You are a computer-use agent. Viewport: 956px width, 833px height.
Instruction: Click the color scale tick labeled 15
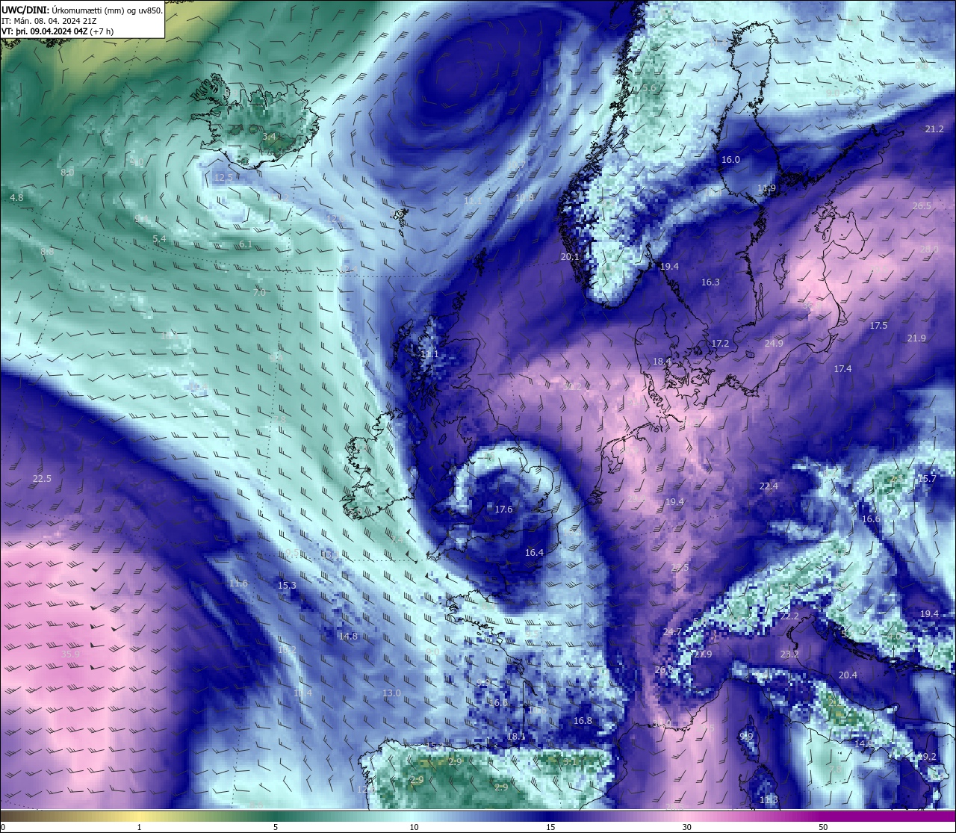click(550, 827)
